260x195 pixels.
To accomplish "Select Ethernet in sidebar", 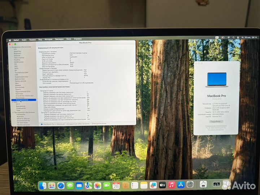I will click(17, 56).
